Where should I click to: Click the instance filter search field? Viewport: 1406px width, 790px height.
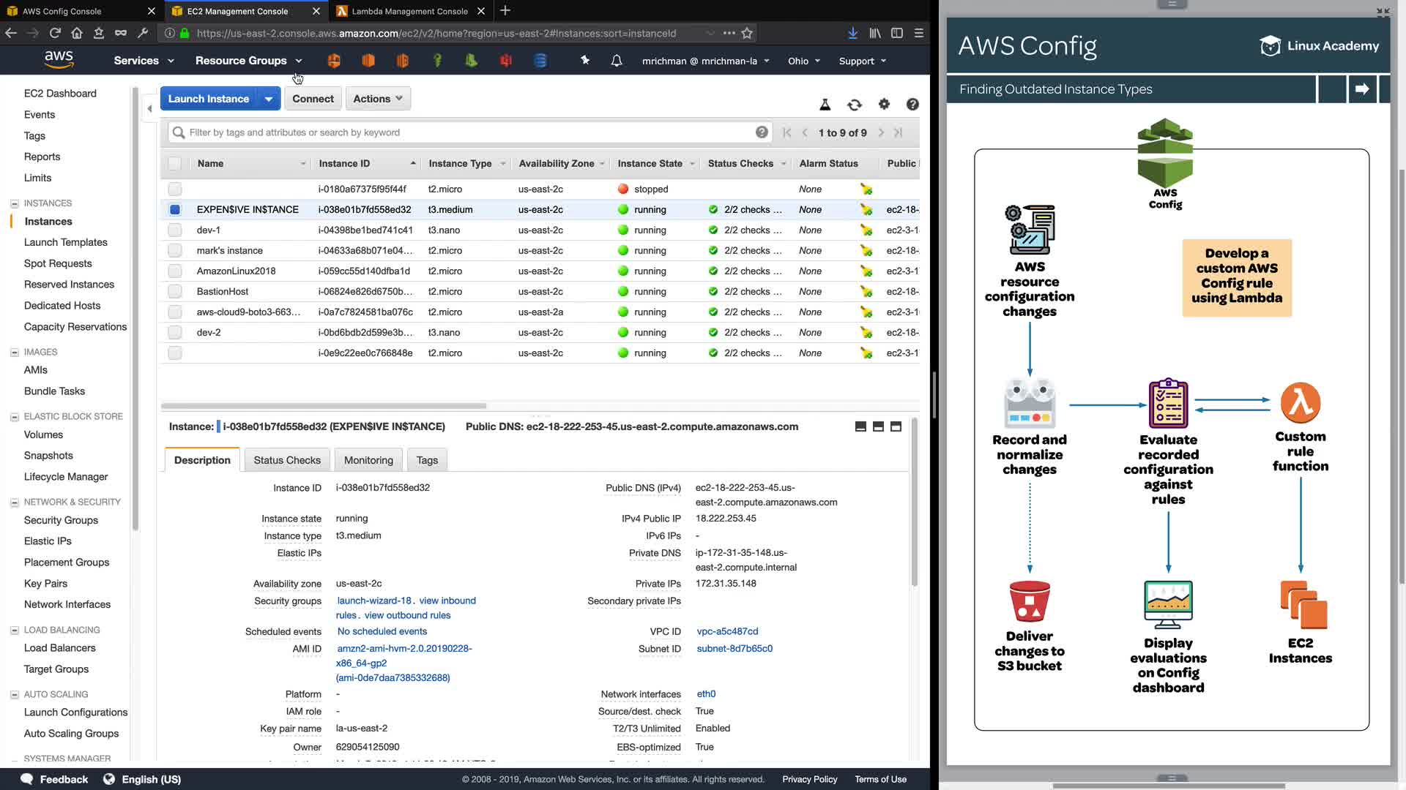coord(469,132)
